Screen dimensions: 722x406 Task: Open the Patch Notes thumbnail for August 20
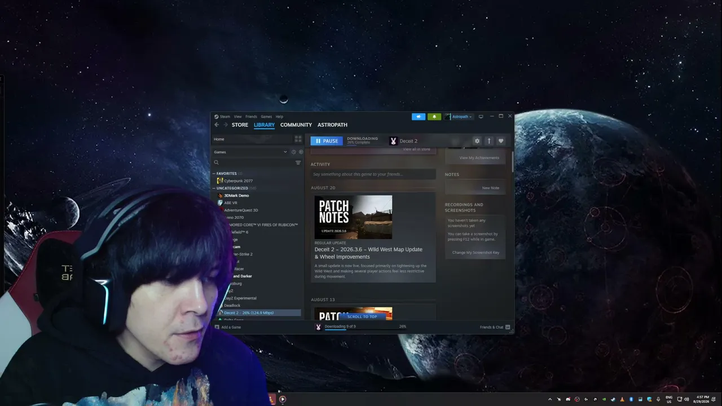[x=353, y=217]
